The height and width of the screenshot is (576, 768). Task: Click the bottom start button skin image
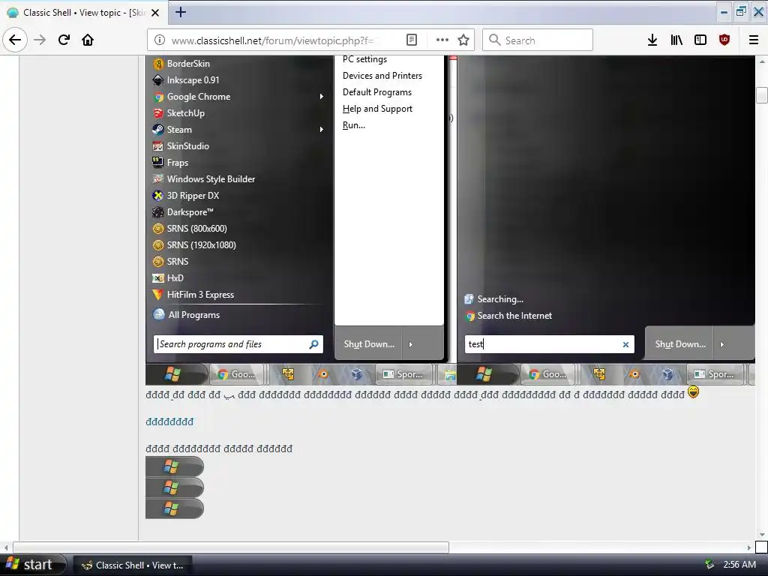point(174,509)
